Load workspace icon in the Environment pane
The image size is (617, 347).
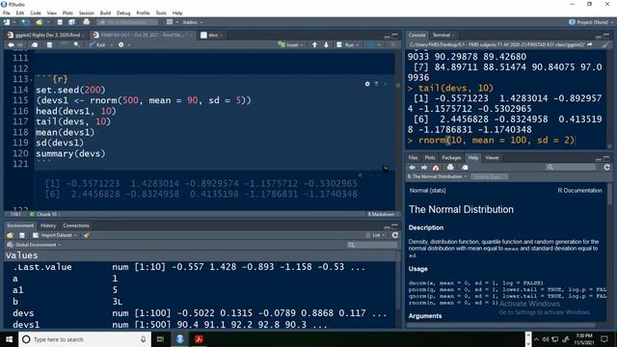tap(11, 235)
